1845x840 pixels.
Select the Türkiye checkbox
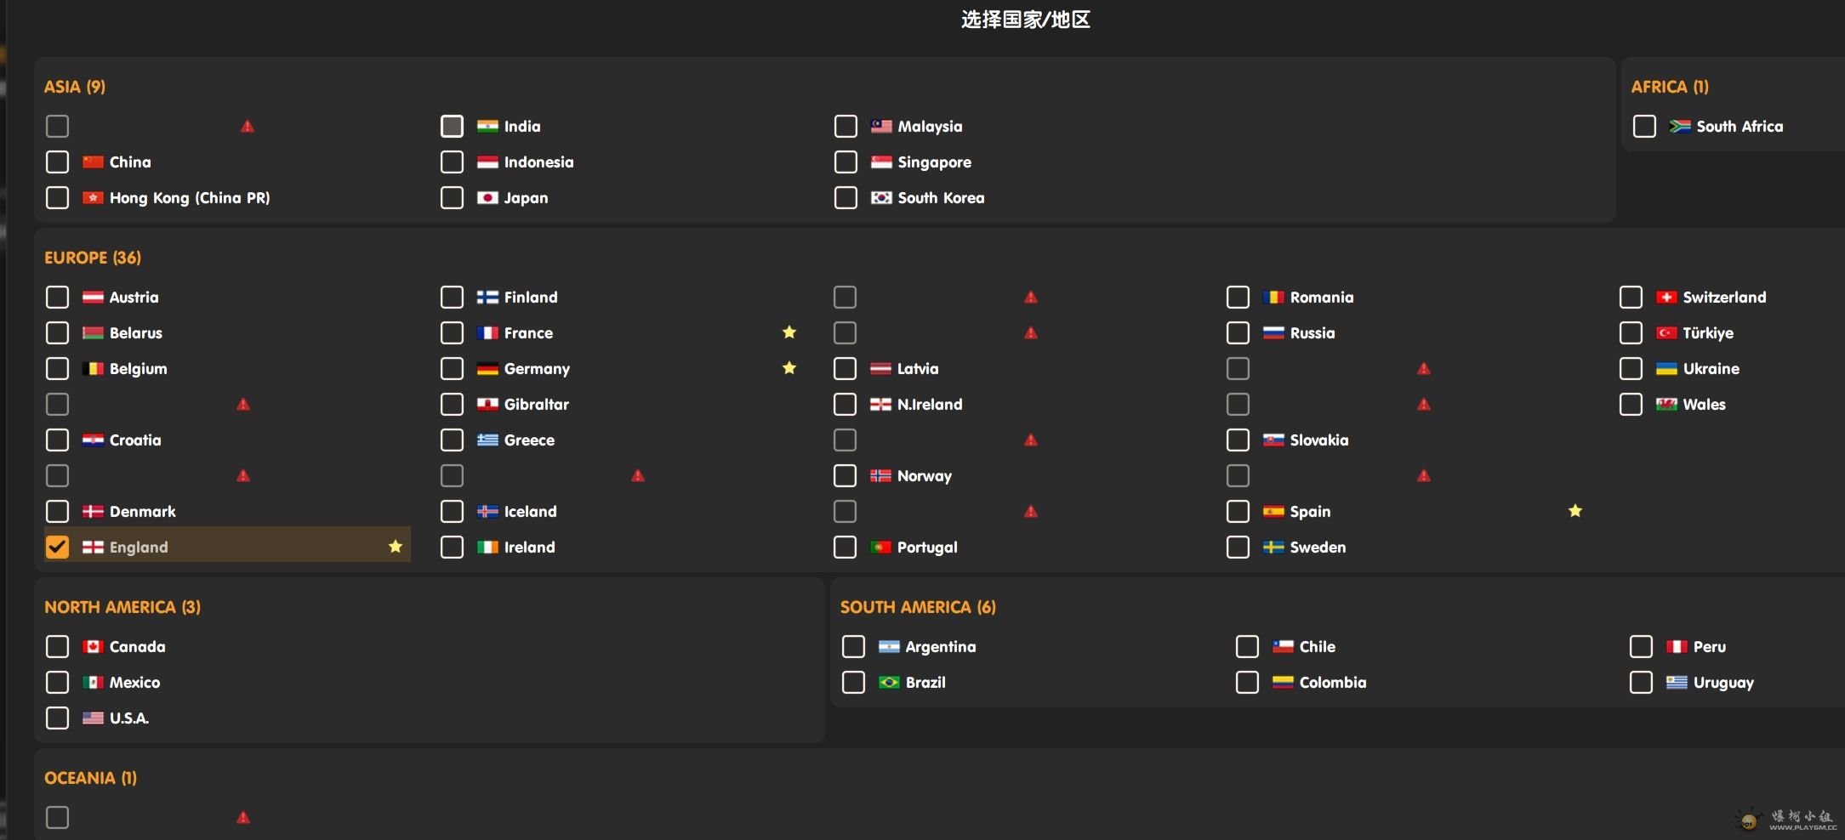tap(1631, 332)
